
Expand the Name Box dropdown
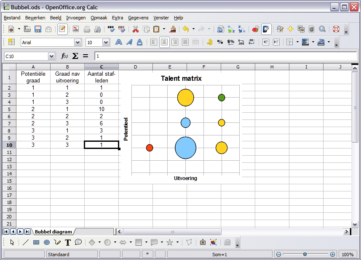pos(52,56)
